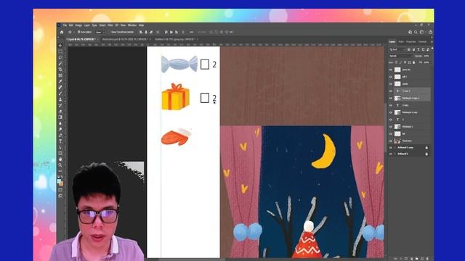The width and height of the screenshot is (465, 261).
Task: Open the Edit Toolbar three-dots button
Action: click(x=60, y=171)
